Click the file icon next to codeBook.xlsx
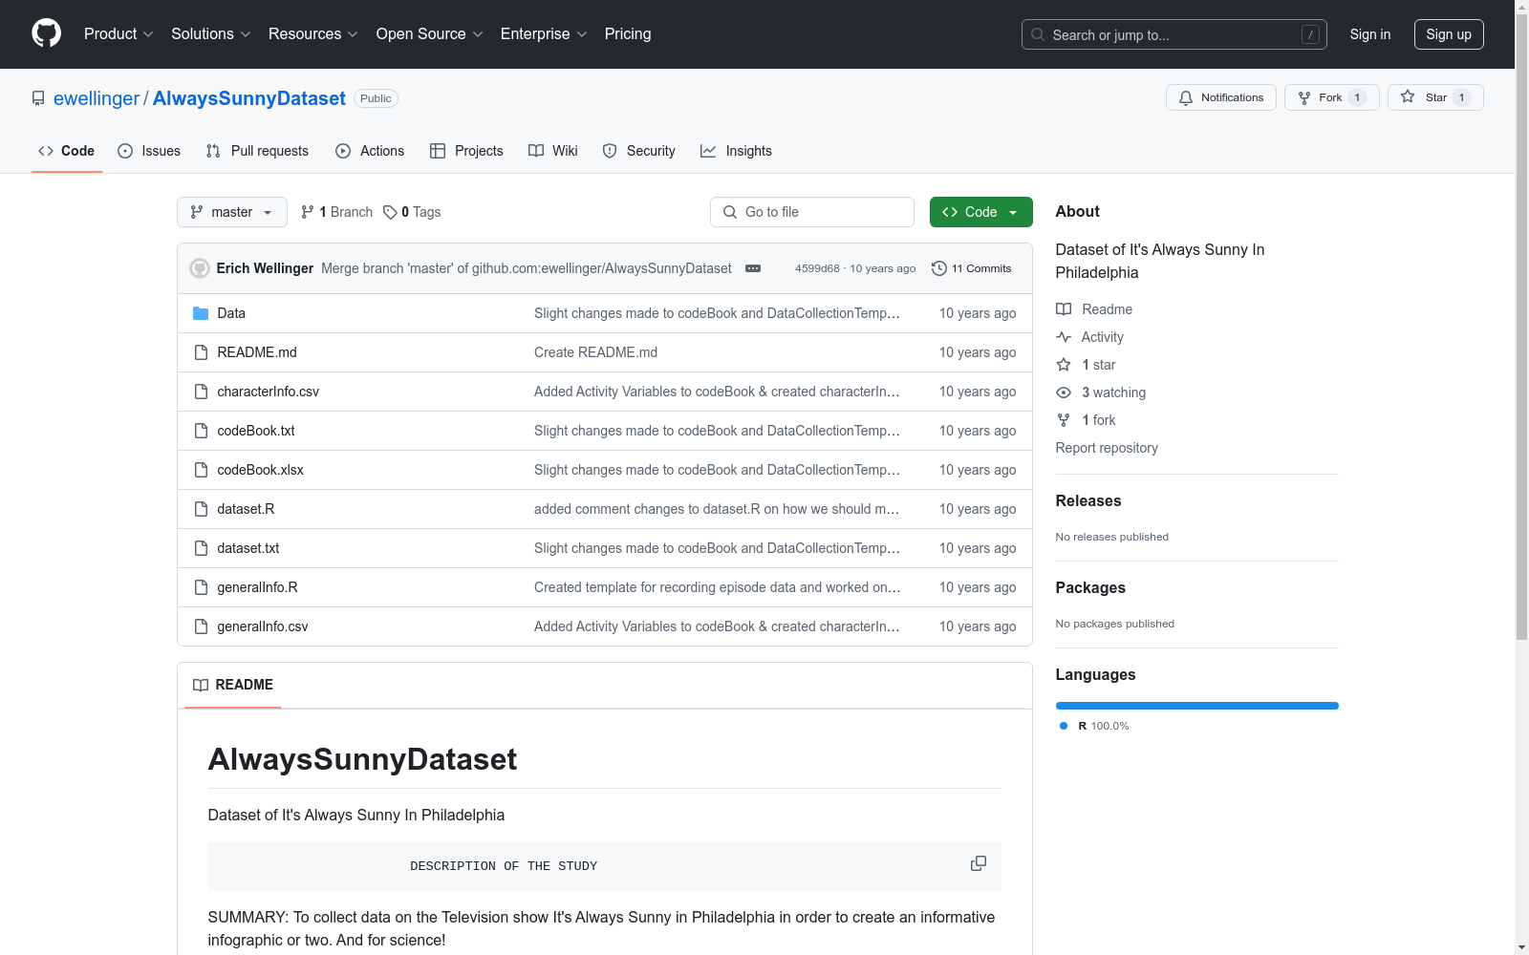Screen dimensions: 1529x955 [x=201, y=470]
